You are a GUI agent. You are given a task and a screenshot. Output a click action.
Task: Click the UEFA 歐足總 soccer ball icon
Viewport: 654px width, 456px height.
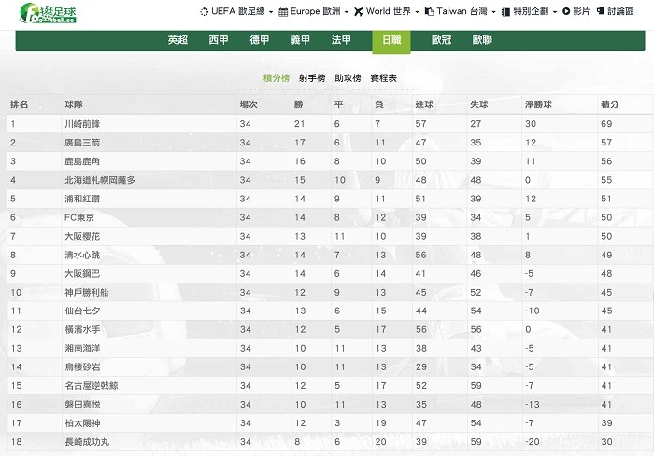tap(204, 12)
